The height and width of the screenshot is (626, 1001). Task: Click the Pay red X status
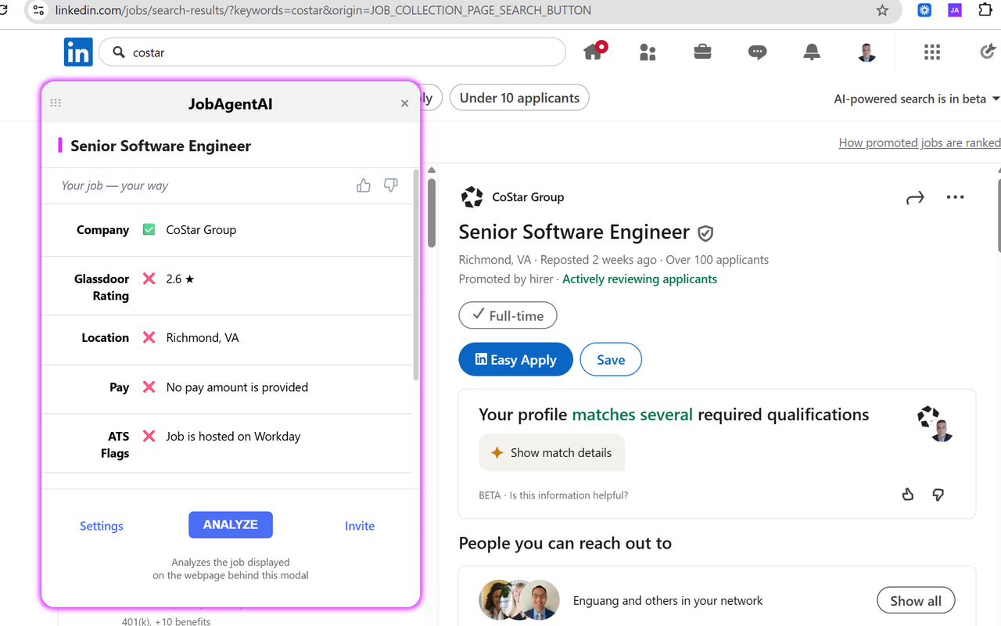149,387
